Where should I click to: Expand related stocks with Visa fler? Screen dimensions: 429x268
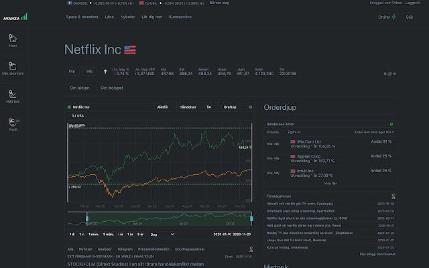pyautogui.click(x=330, y=184)
